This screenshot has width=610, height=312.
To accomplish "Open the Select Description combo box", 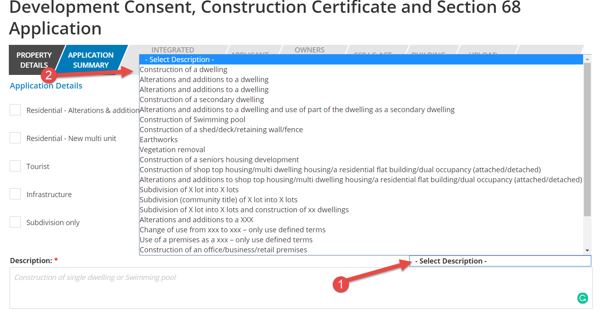I will click(x=500, y=261).
